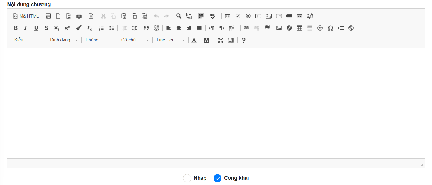Insert a textarea field
432x185 pixels.
tap(269, 16)
